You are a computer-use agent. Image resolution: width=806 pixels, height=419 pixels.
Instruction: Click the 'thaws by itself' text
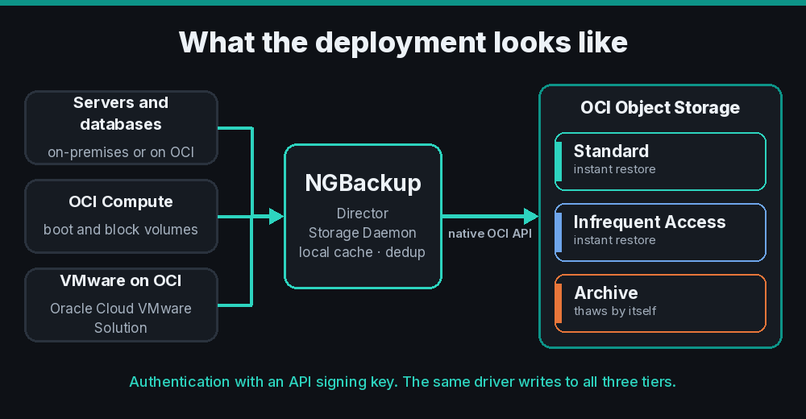[x=615, y=311]
